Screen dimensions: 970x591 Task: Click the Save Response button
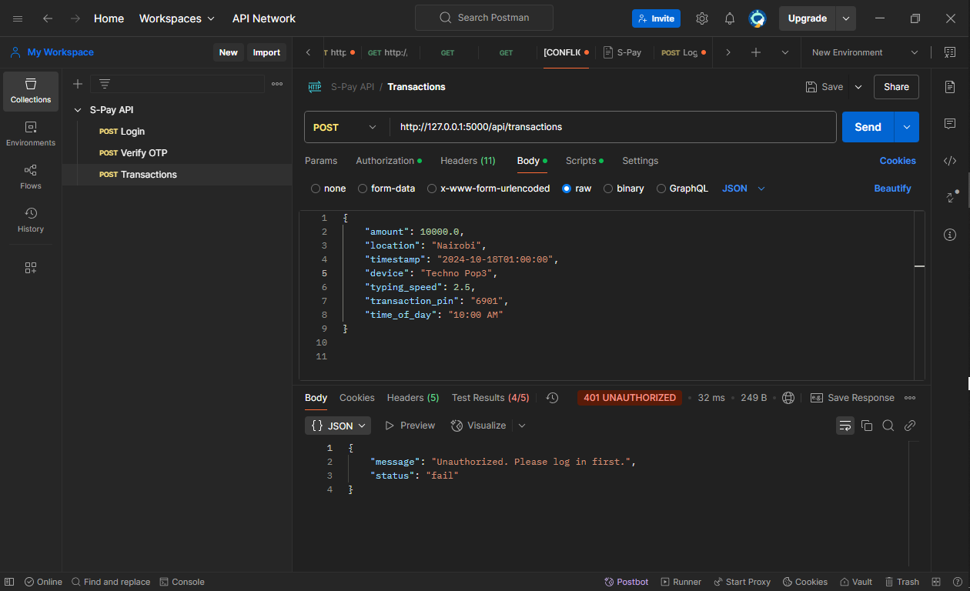pos(852,398)
